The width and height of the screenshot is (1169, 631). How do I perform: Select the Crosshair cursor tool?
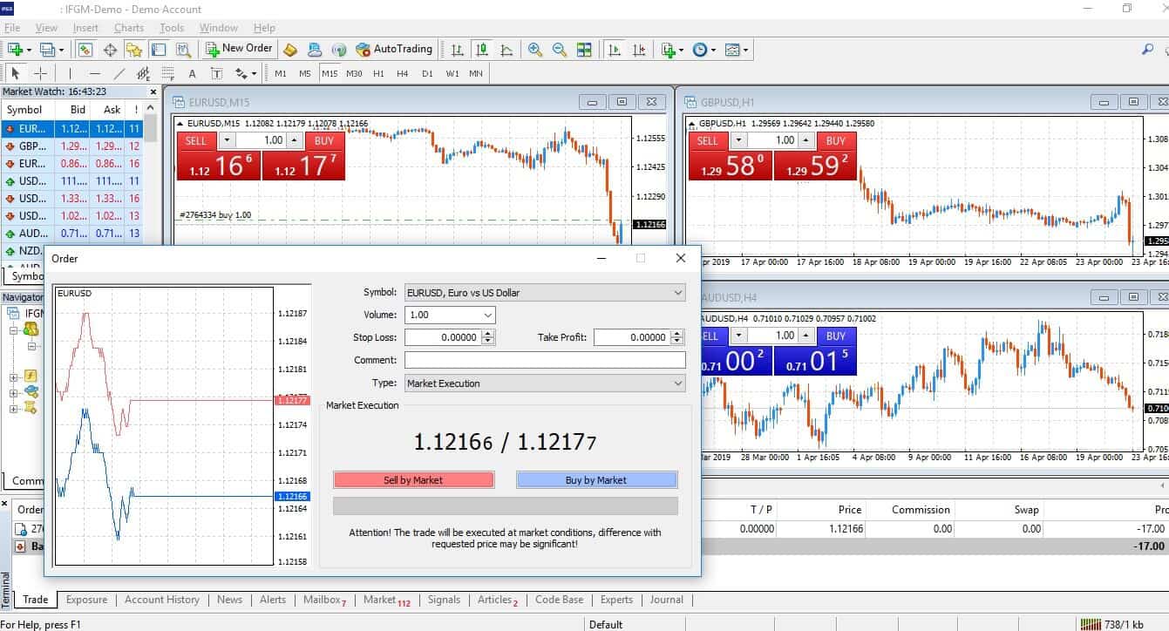[40, 73]
